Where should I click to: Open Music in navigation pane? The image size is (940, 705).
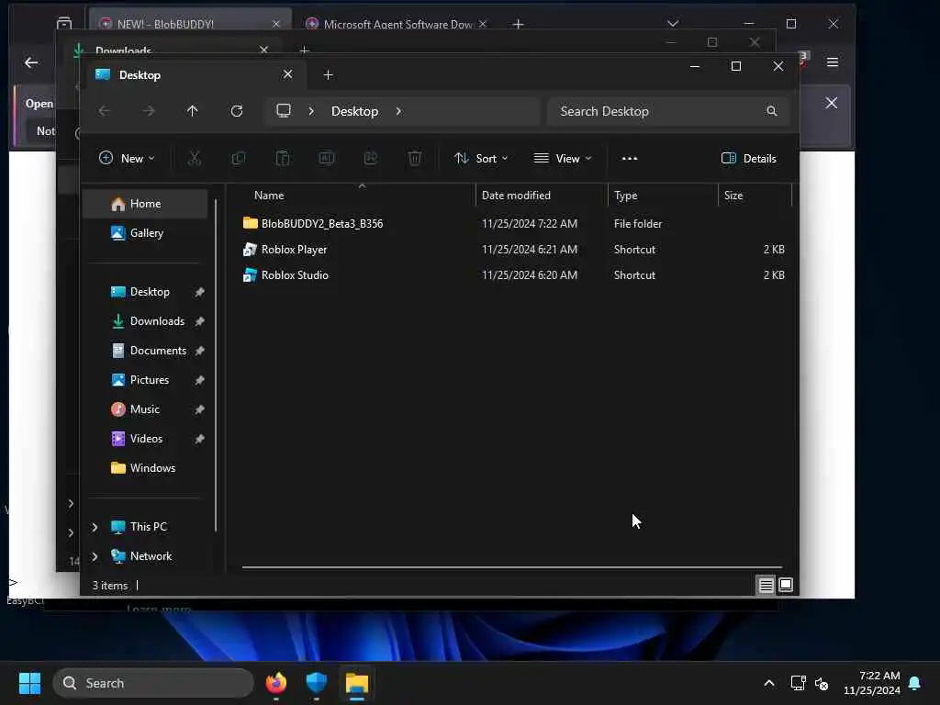click(145, 409)
